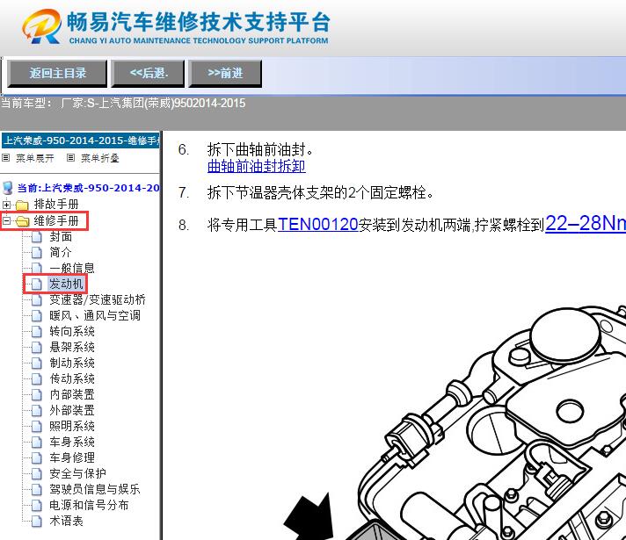Open the 制动系统 section
Screen dimensions: 626x540
point(72,363)
